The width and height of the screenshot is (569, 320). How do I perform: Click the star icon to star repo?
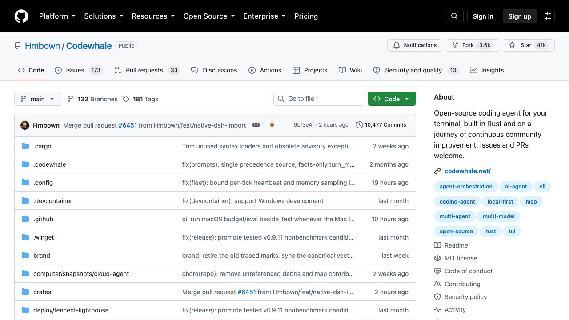[512, 45]
